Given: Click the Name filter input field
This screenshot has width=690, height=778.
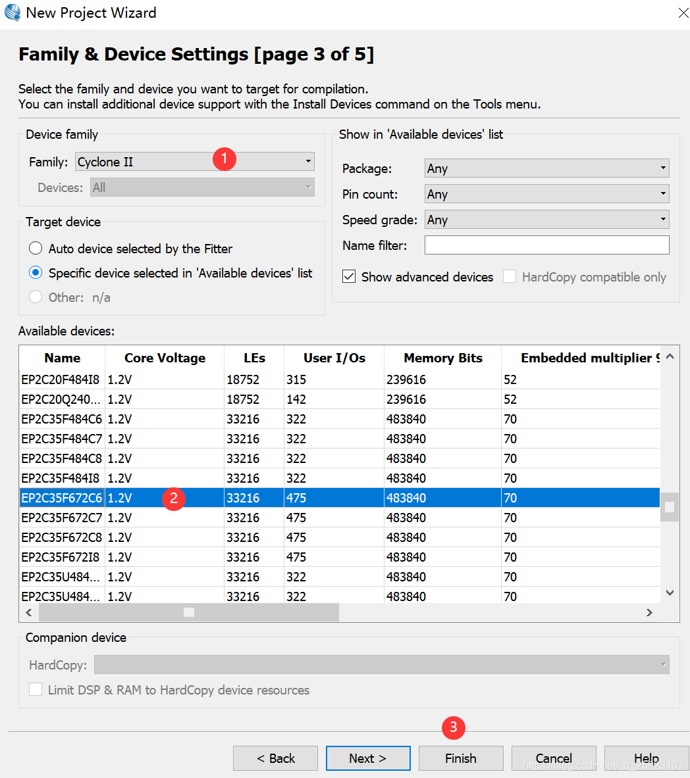Looking at the screenshot, I should pos(546,245).
